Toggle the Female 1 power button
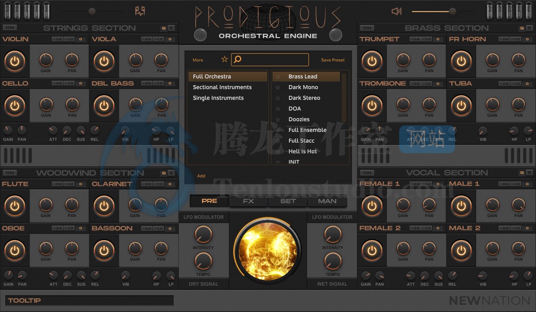536x312 pixels. pyautogui.click(x=372, y=206)
